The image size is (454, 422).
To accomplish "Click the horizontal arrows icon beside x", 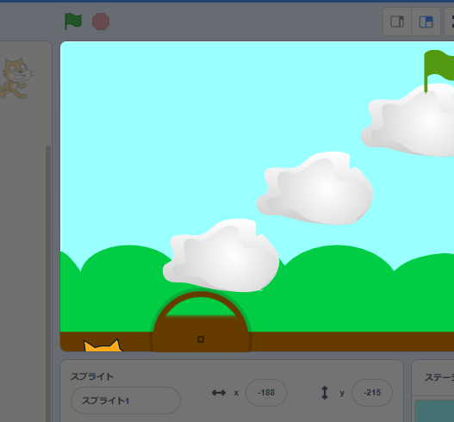I will 219,393.
